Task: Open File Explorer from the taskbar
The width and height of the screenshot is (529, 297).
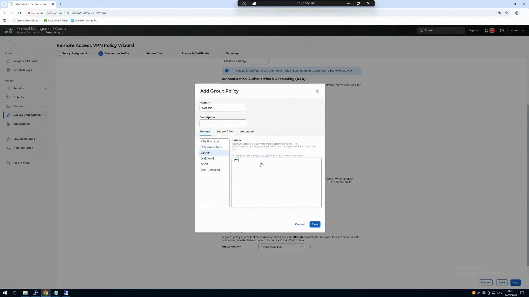Action: coord(25,293)
